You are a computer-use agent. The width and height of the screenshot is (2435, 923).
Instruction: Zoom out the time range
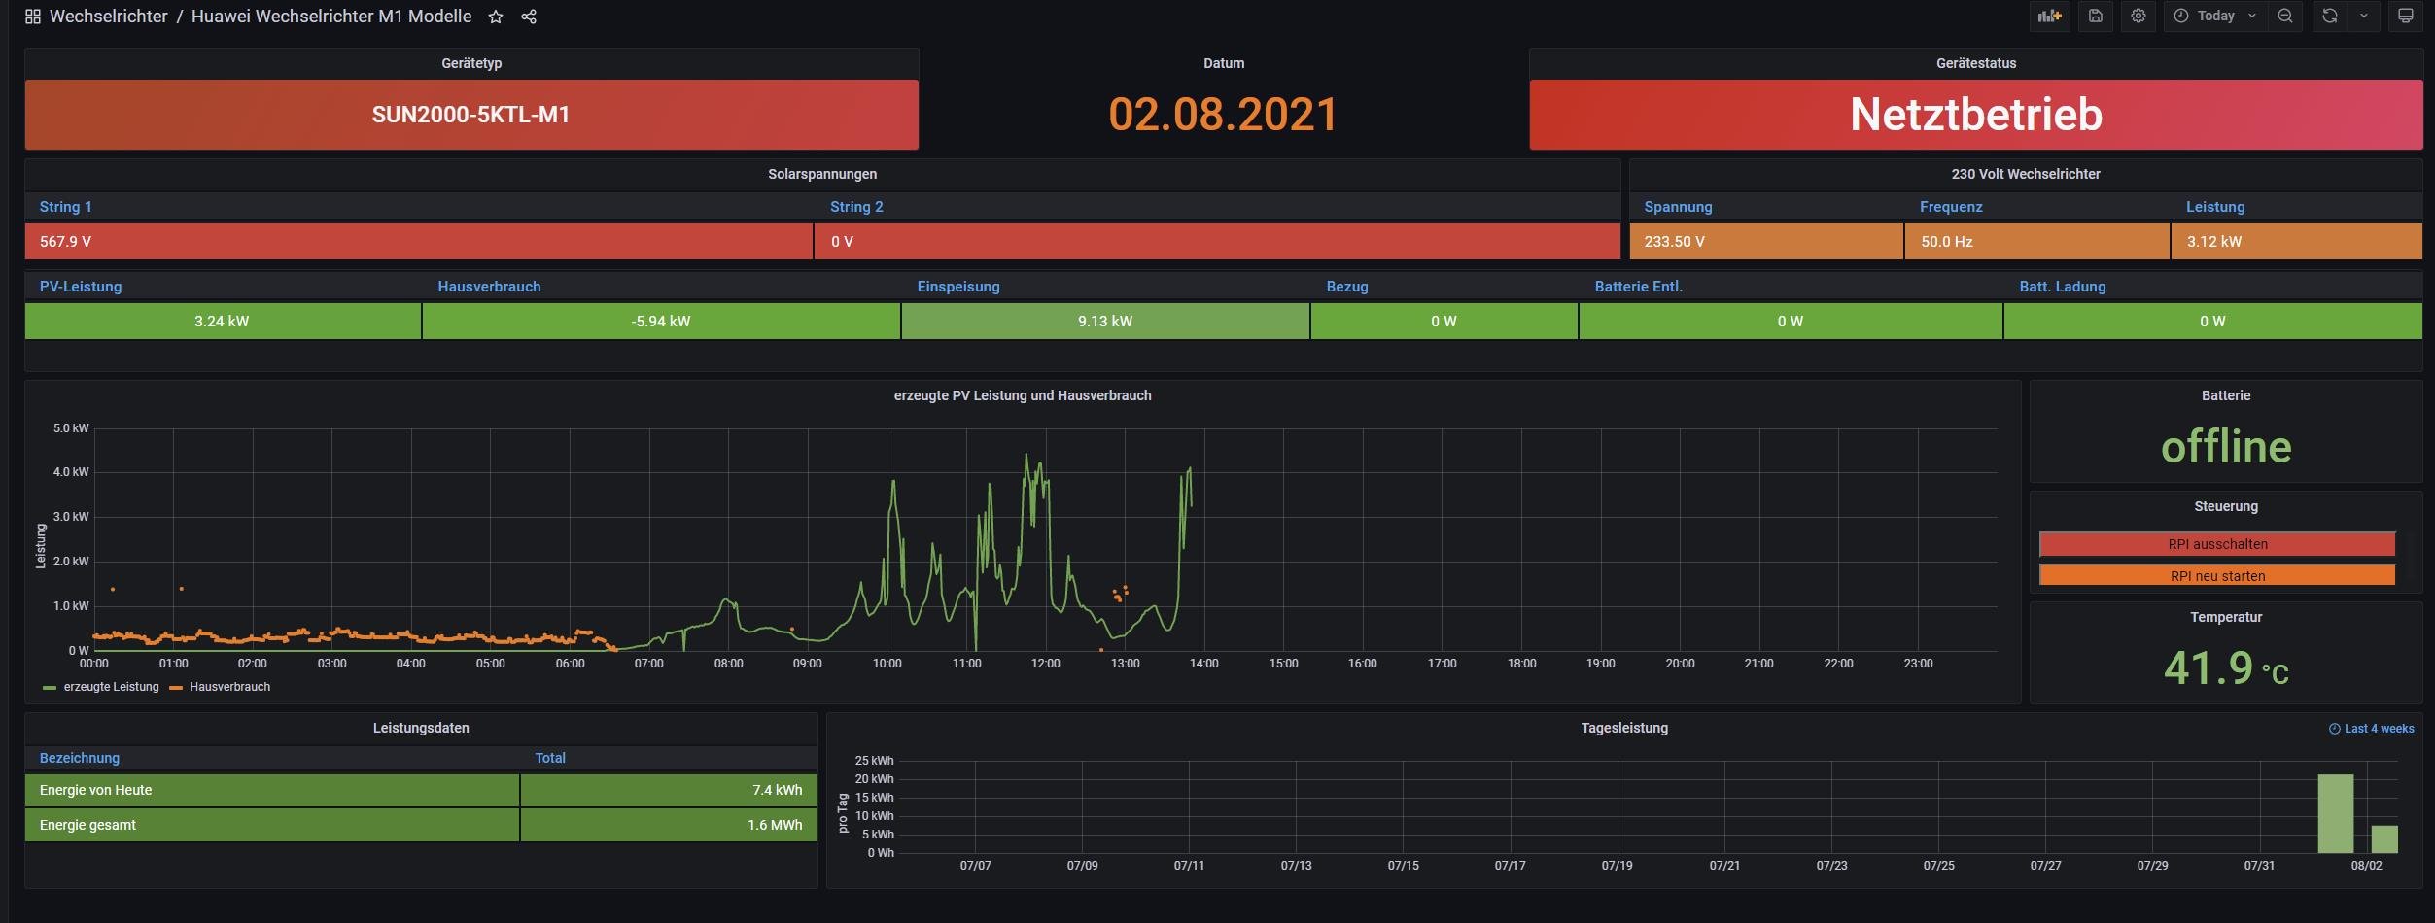[2284, 17]
